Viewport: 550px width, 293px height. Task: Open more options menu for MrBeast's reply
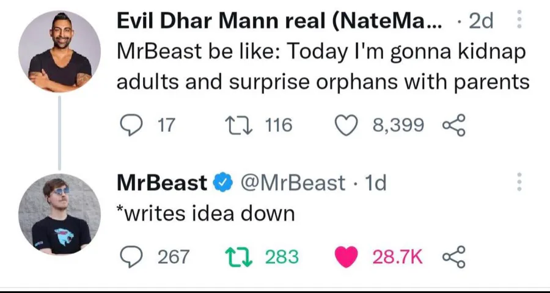(x=519, y=183)
